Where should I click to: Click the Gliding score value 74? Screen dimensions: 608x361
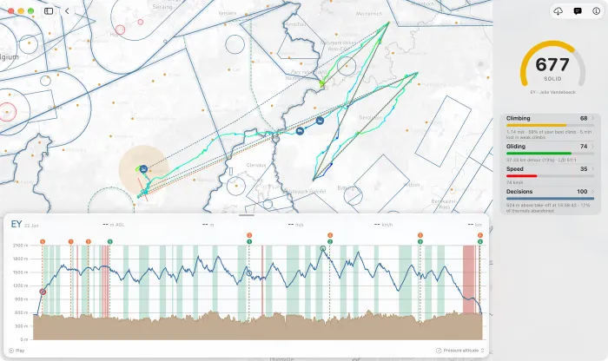(x=584, y=147)
